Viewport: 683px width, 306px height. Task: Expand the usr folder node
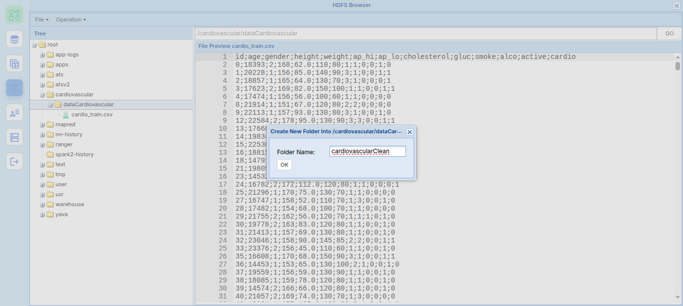[42, 195]
